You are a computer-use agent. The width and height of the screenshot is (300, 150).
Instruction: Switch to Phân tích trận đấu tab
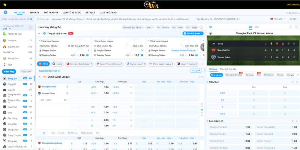tap(228, 69)
